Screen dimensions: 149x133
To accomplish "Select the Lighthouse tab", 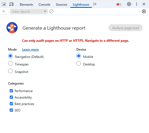I will coord(81,5).
